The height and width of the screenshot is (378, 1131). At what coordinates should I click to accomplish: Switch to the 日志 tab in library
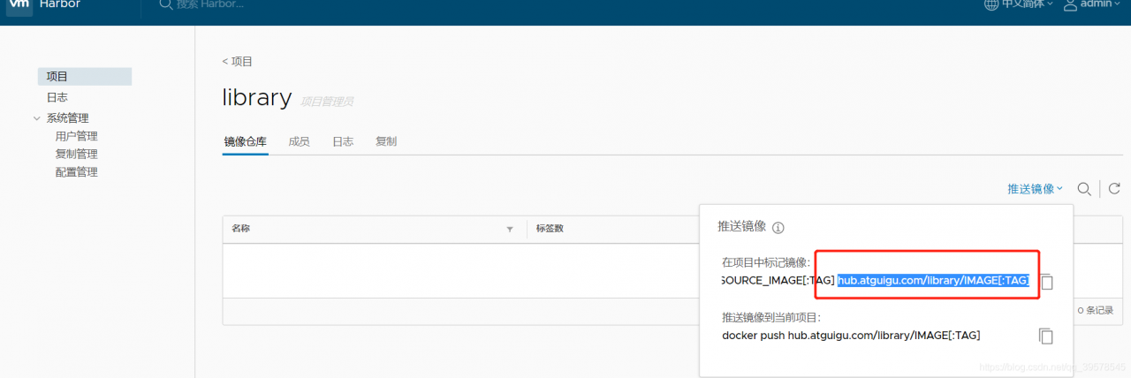343,141
